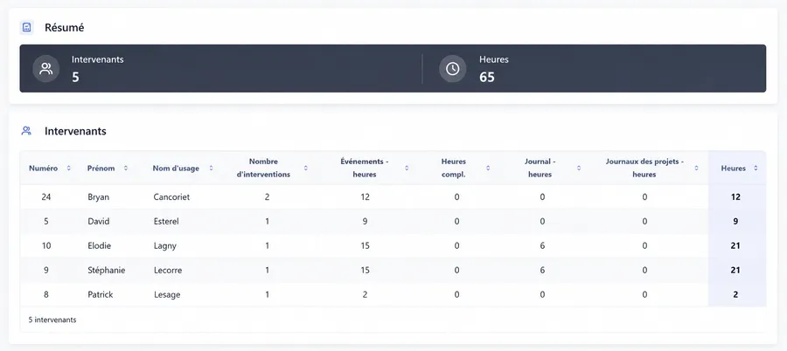Viewport: 787px width, 351px height.
Task: Sort table by Prénom column arrows
Action: 125,169
